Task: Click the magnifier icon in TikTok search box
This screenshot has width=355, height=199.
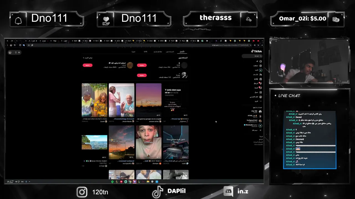Action: (x=261, y=56)
